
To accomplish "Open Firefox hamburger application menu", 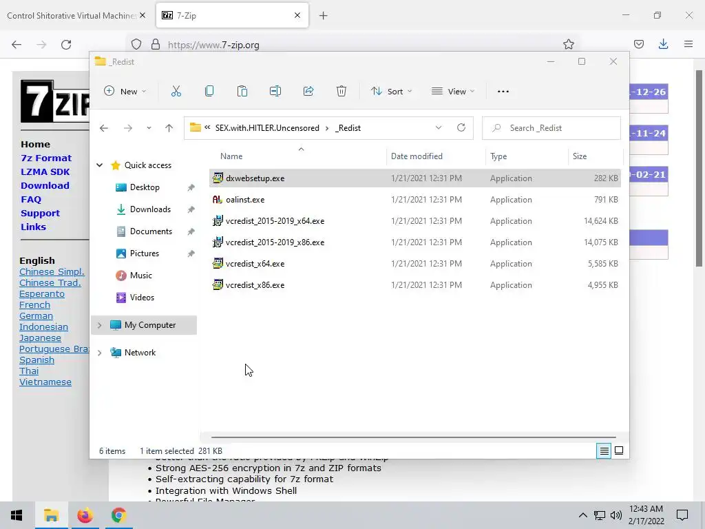I will (688, 44).
